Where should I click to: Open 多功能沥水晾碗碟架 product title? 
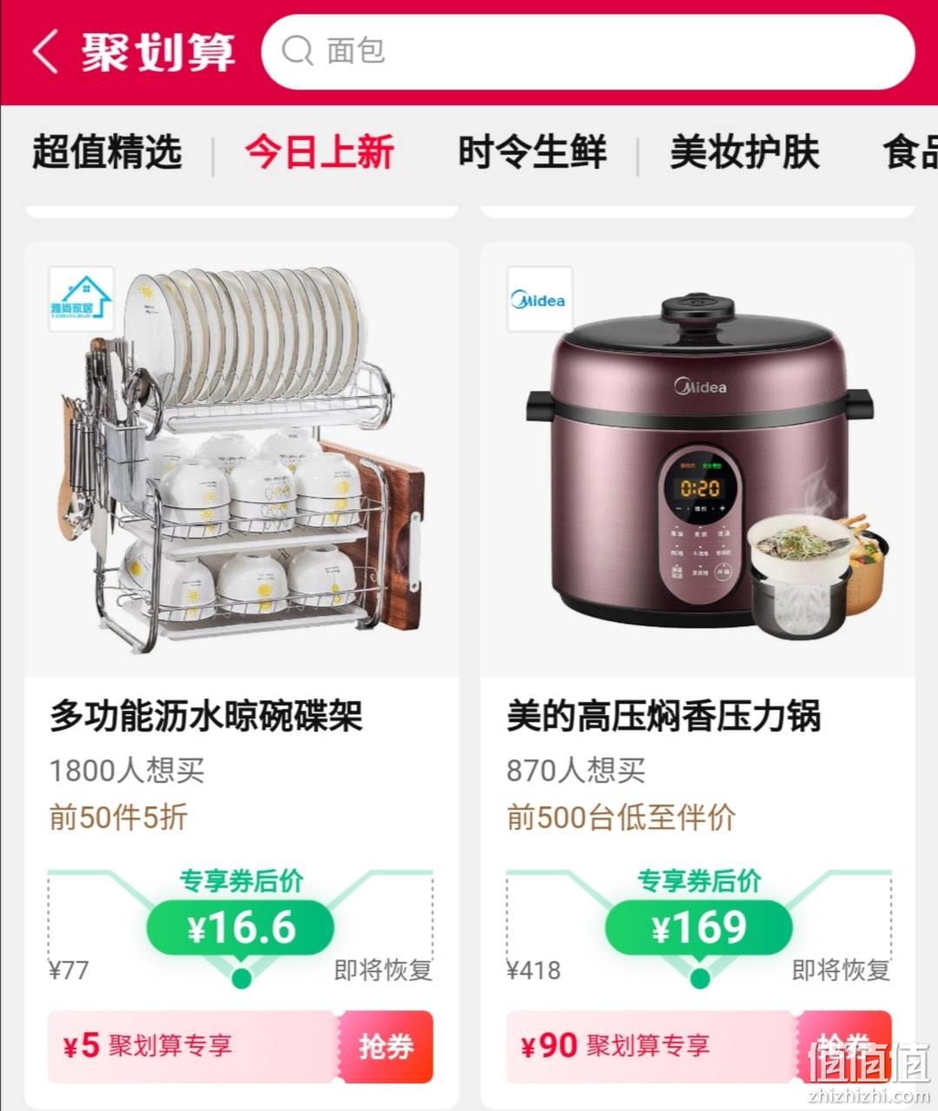coord(206,718)
